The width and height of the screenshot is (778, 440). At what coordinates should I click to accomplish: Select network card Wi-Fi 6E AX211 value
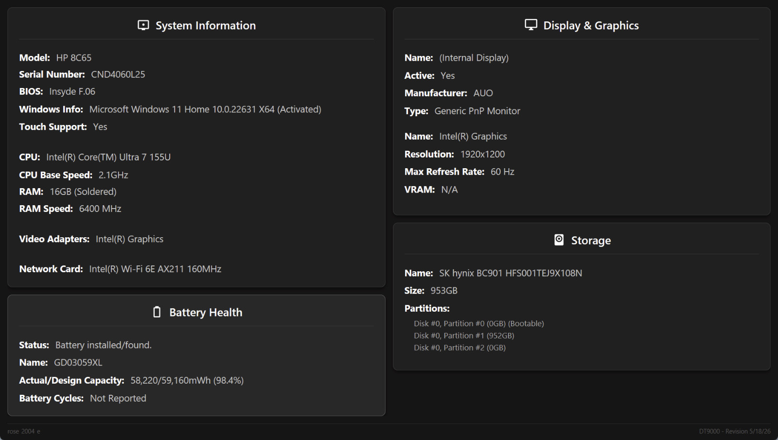coord(155,269)
